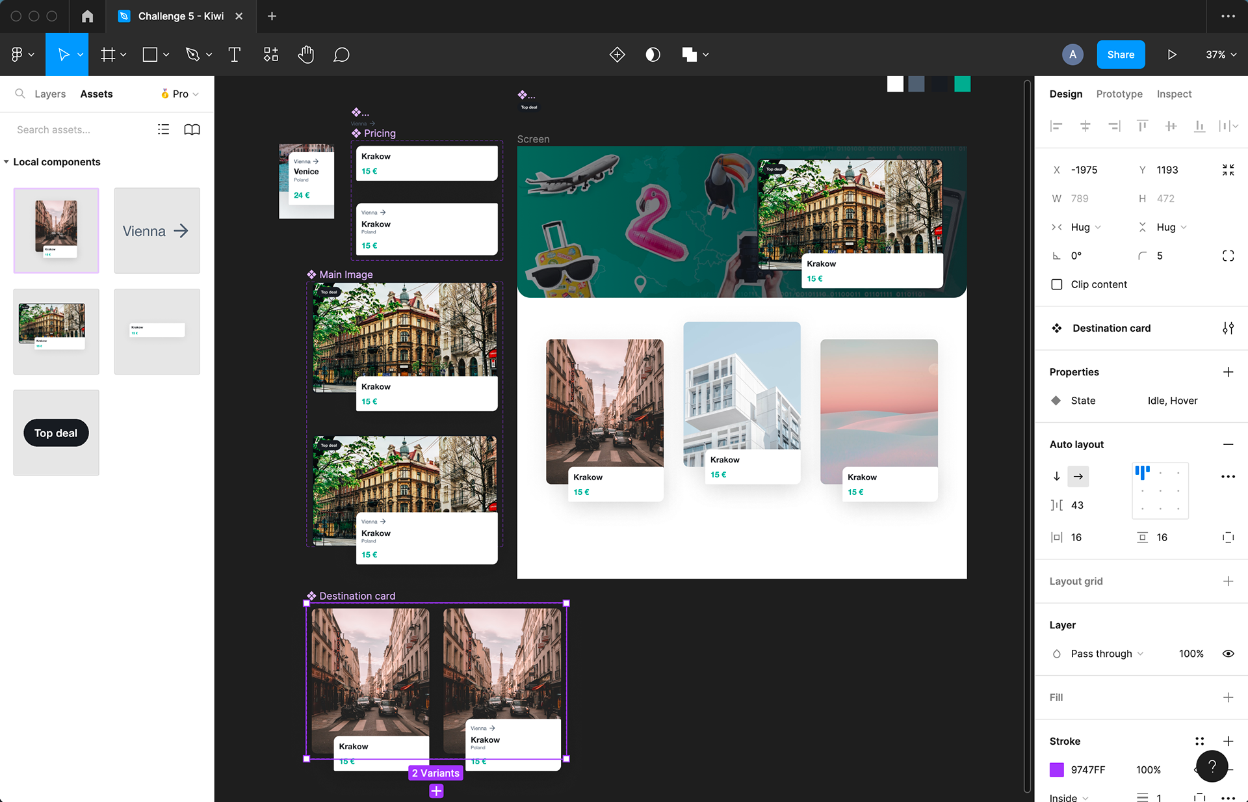Set auto layout direction to vertical
1248x802 pixels.
pyautogui.click(x=1057, y=477)
